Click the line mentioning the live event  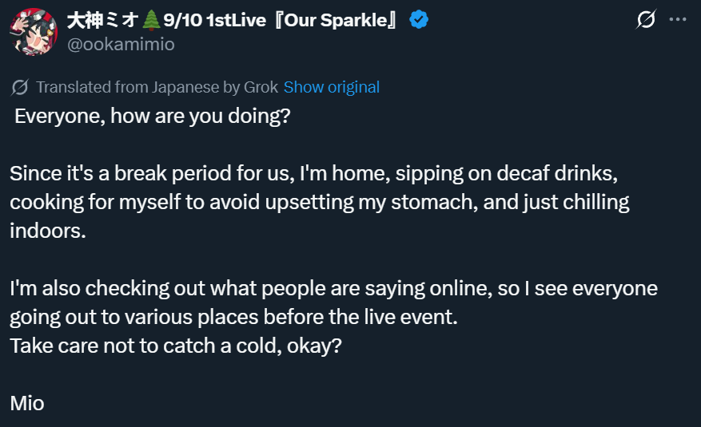tap(233, 317)
